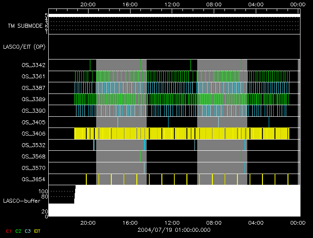
Task: Click the LASCO/EIT (OP) label
Action: click(24, 47)
